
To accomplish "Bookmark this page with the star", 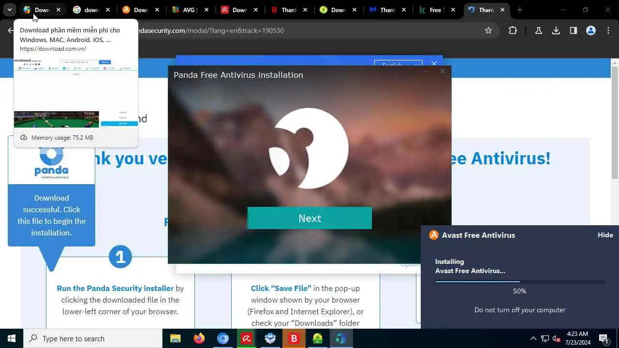I will 488,30.
